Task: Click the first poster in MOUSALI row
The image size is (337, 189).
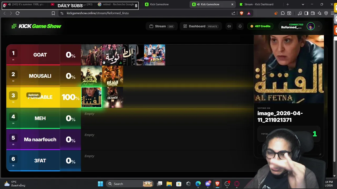Action: click(x=91, y=76)
